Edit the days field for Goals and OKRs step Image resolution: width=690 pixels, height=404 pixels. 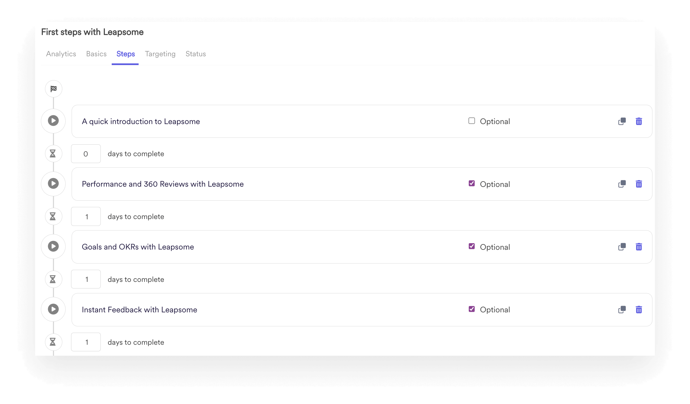(x=86, y=279)
